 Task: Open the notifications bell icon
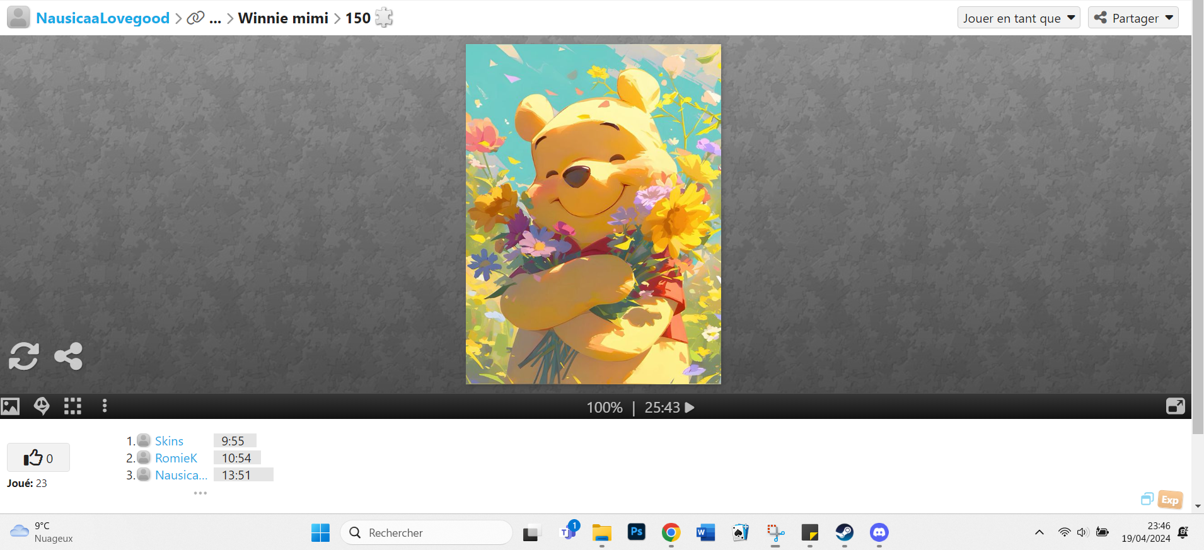click(1183, 532)
